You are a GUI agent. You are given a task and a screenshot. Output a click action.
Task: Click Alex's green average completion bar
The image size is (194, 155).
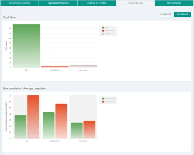tap(21, 127)
